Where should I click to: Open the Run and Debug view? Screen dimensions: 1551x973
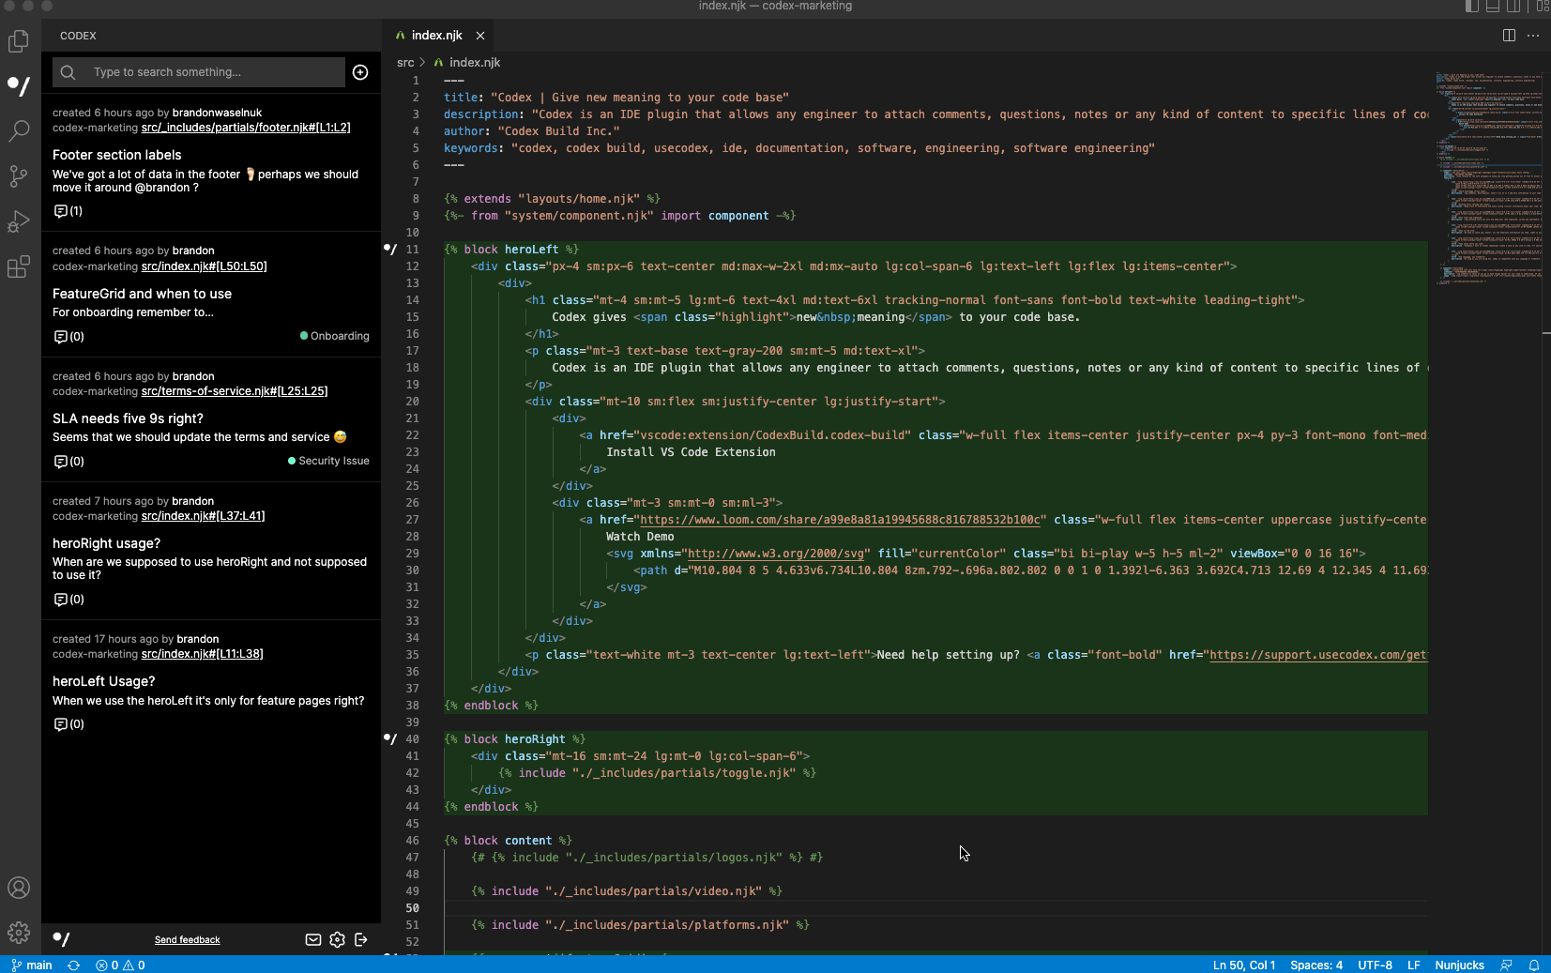[19, 221]
